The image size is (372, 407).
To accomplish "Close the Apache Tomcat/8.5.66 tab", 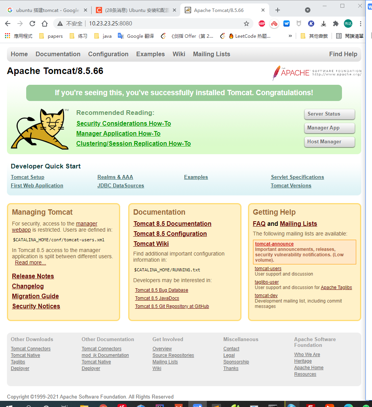I will 263,10.
